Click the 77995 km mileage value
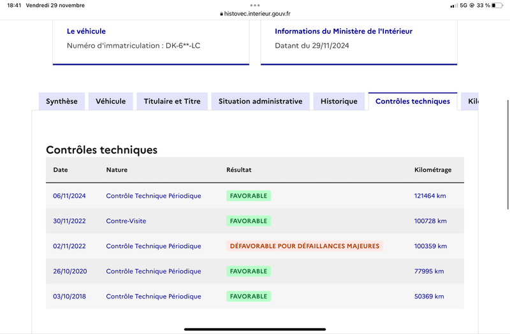Screen dimensions: 510x334 point(429,272)
